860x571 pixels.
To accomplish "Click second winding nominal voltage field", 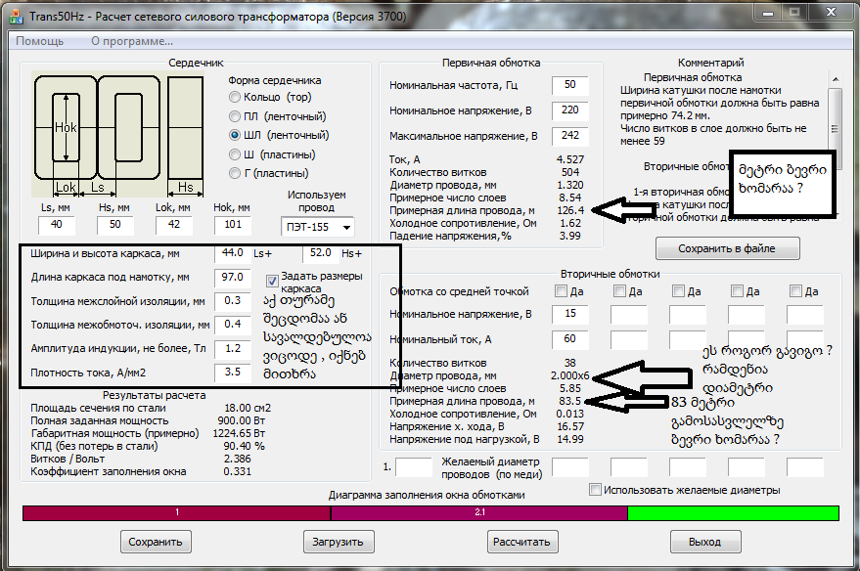I will (x=629, y=314).
